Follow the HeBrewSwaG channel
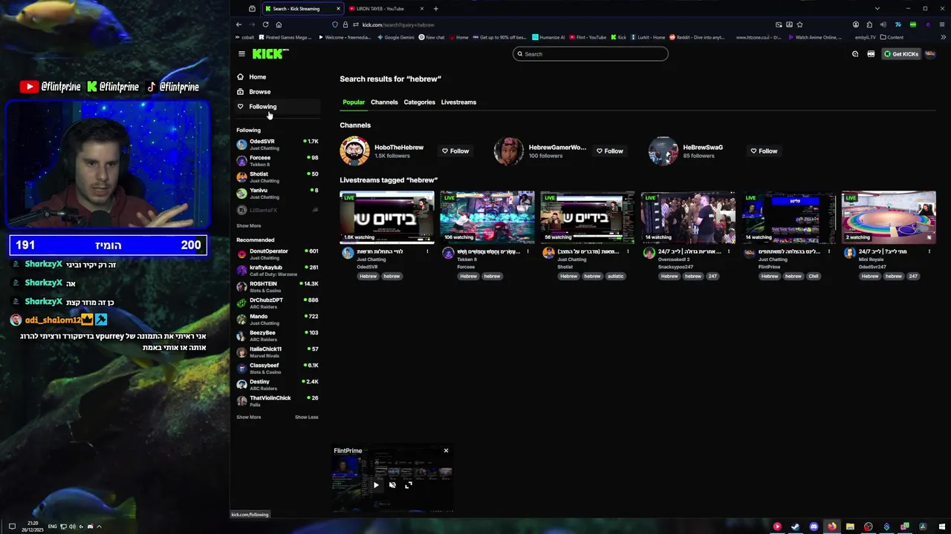 click(764, 151)
